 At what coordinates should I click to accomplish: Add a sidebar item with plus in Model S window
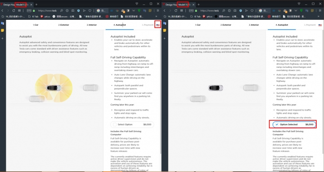3,38
